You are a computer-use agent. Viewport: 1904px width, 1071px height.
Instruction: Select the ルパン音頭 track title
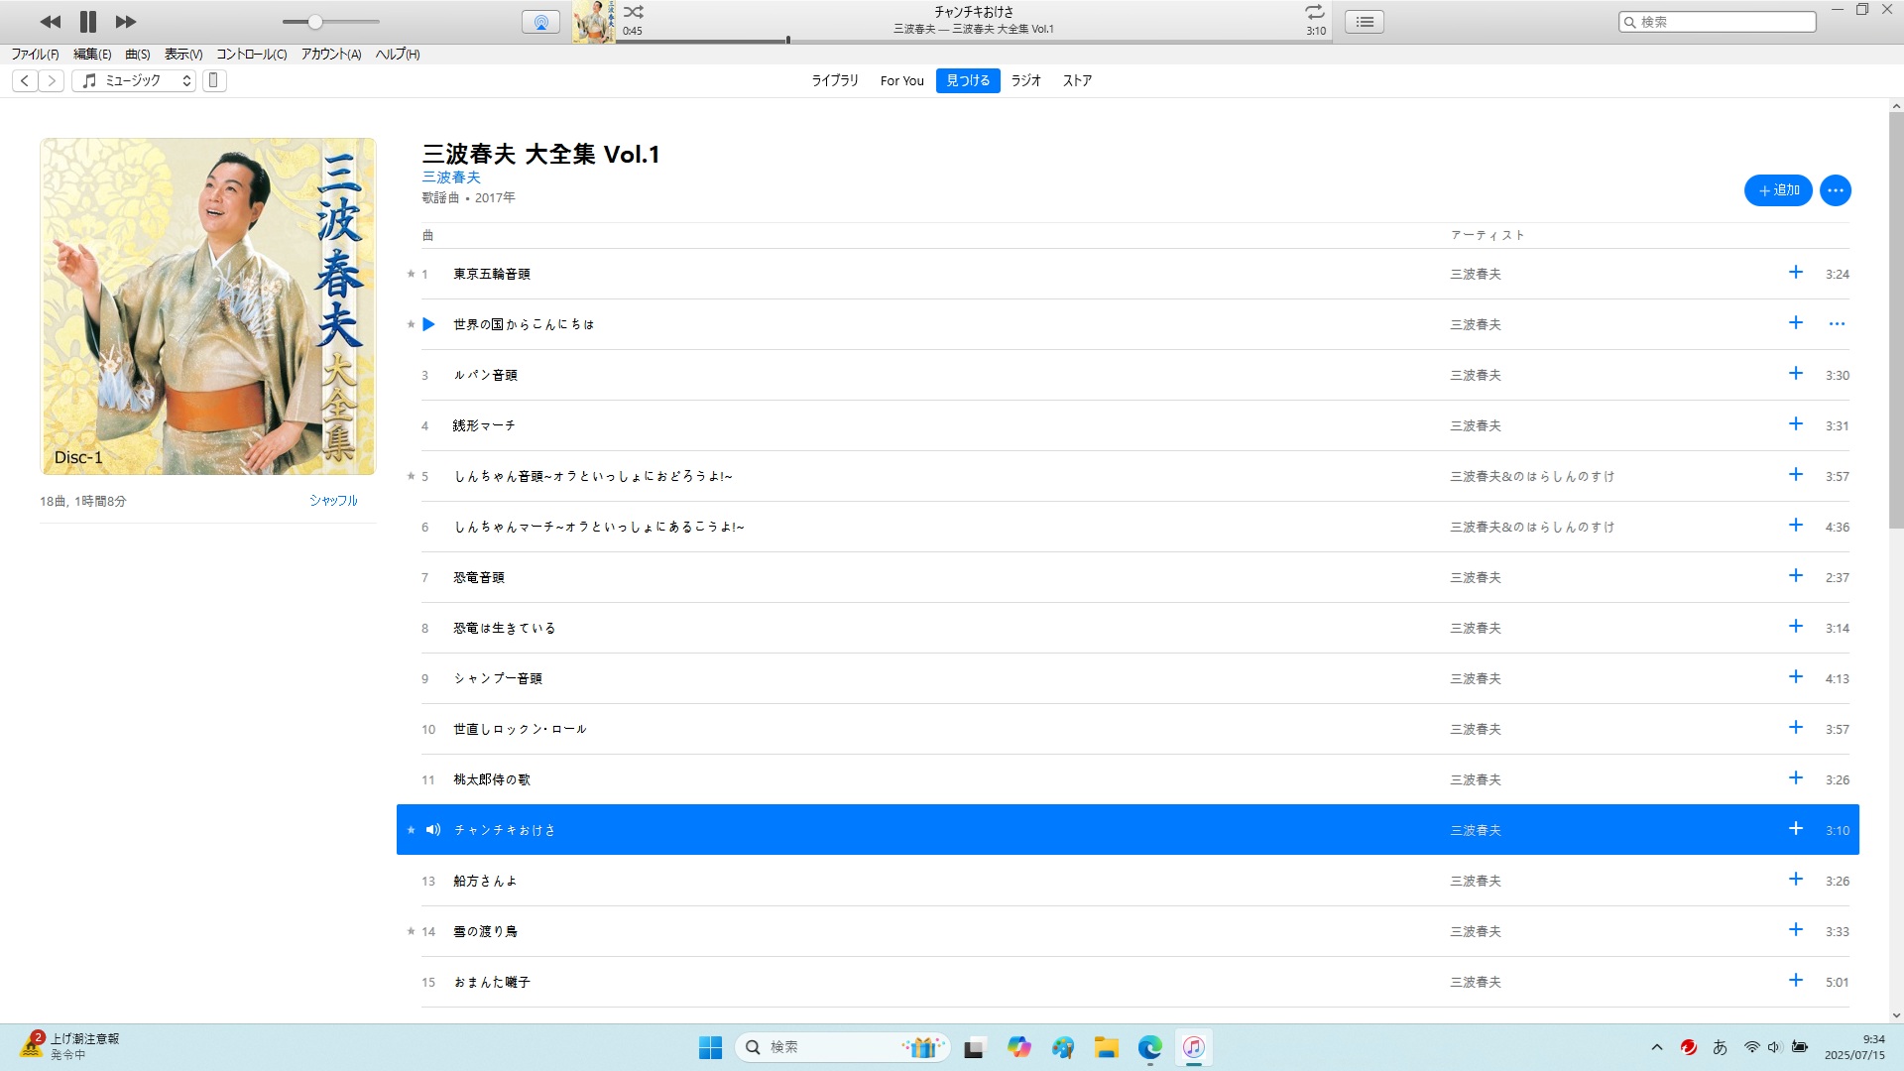(486, 376)
